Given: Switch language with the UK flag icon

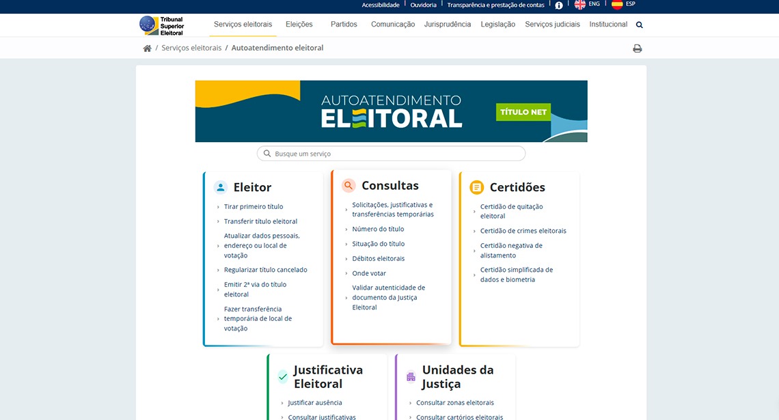Looking at the screenshot, I should click(580, 5).
